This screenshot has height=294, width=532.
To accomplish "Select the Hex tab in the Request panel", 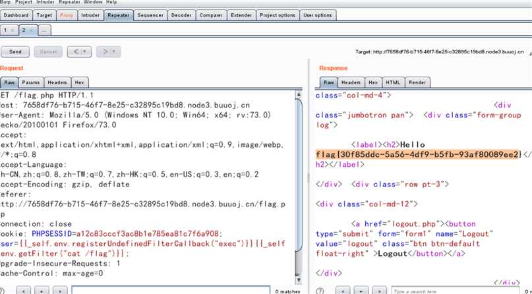I will [x=80, y=82].
